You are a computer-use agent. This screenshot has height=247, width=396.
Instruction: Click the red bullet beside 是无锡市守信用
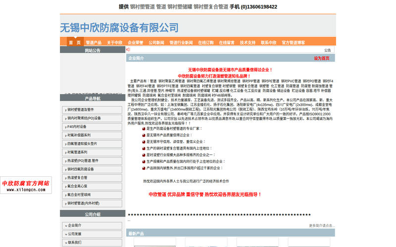click(x=144, y=142)
